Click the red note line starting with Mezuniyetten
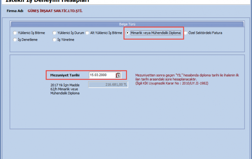Viewport: 252px width, 159px height. [x=187, y=75]
